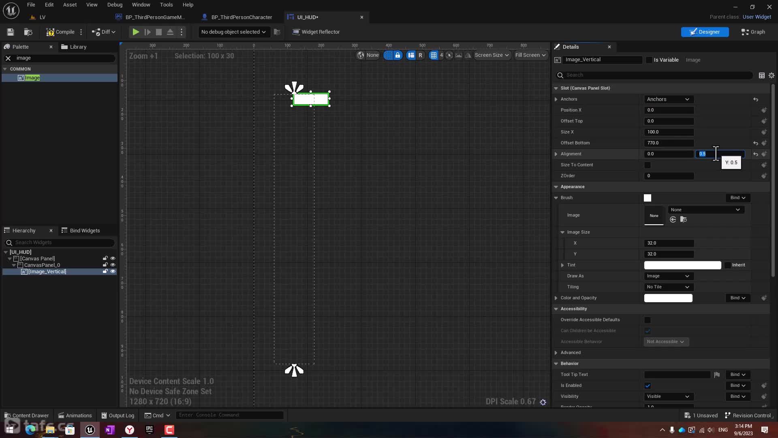778x438 pixels.
Task: Open the Debug menu
Action: point(115,5)
